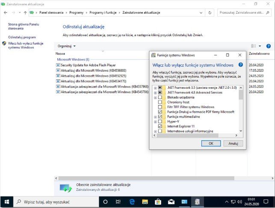Open help in the updates window toolbar
The image size is (275, 208).
[x=268, y=46]
